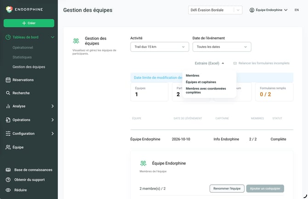Open the Activité Trail duo 15 km dropdown
This screenshot has width=308, height=199.
pos(160,47)
